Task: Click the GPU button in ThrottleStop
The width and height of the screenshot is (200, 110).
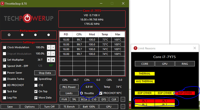Action: [x=109, y=107]
